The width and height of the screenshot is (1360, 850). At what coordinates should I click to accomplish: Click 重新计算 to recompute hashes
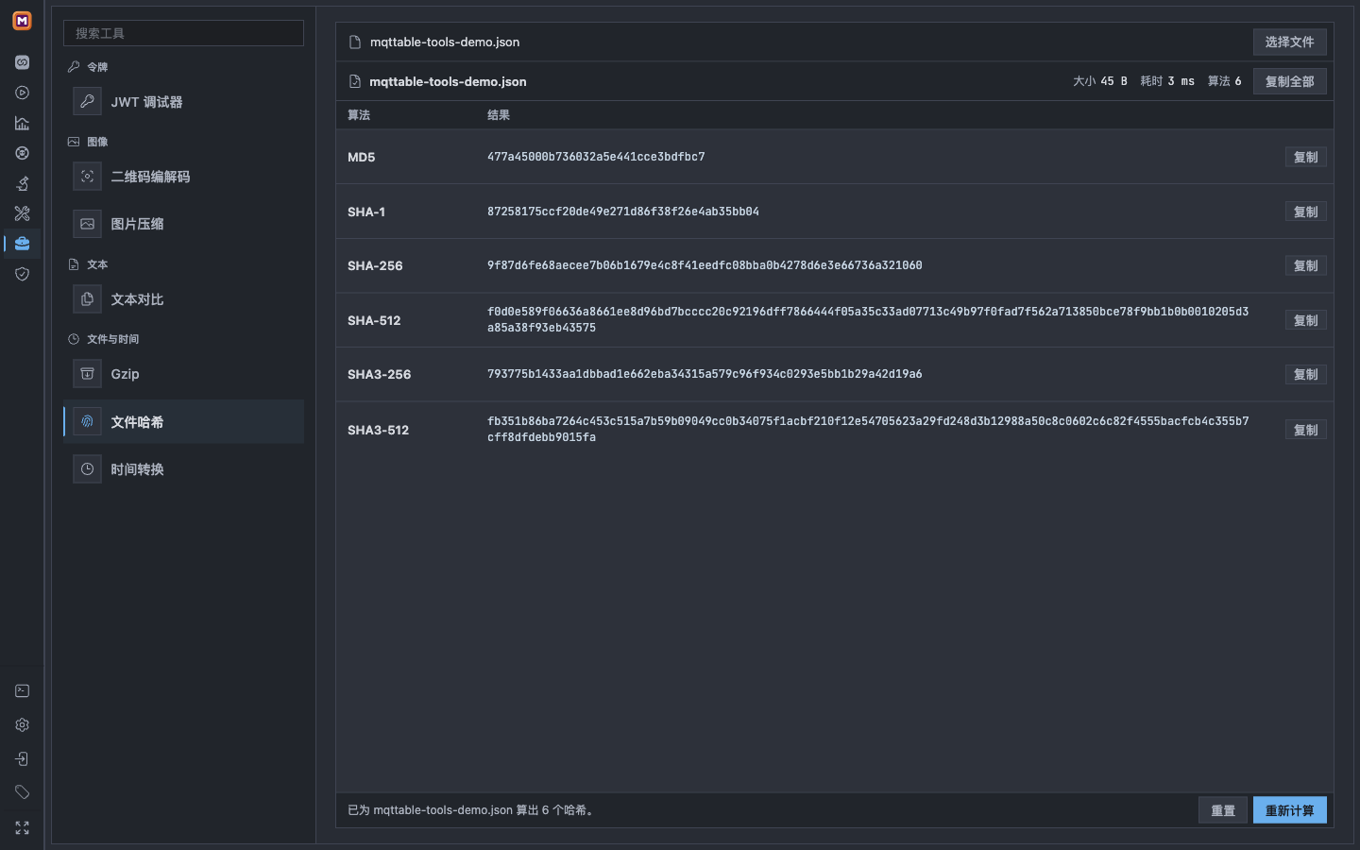[1289, 810]
